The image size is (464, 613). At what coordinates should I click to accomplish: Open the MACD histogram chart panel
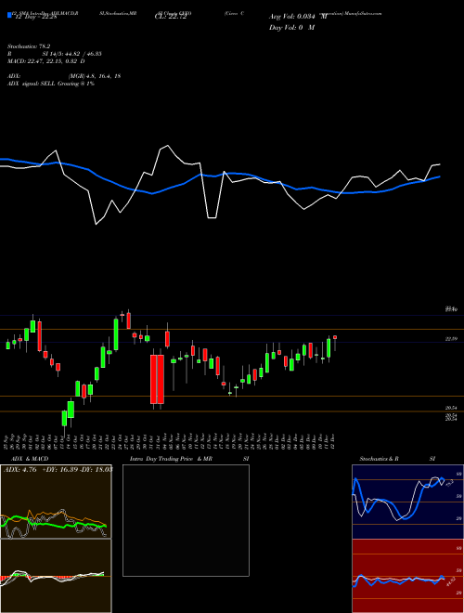56,576
